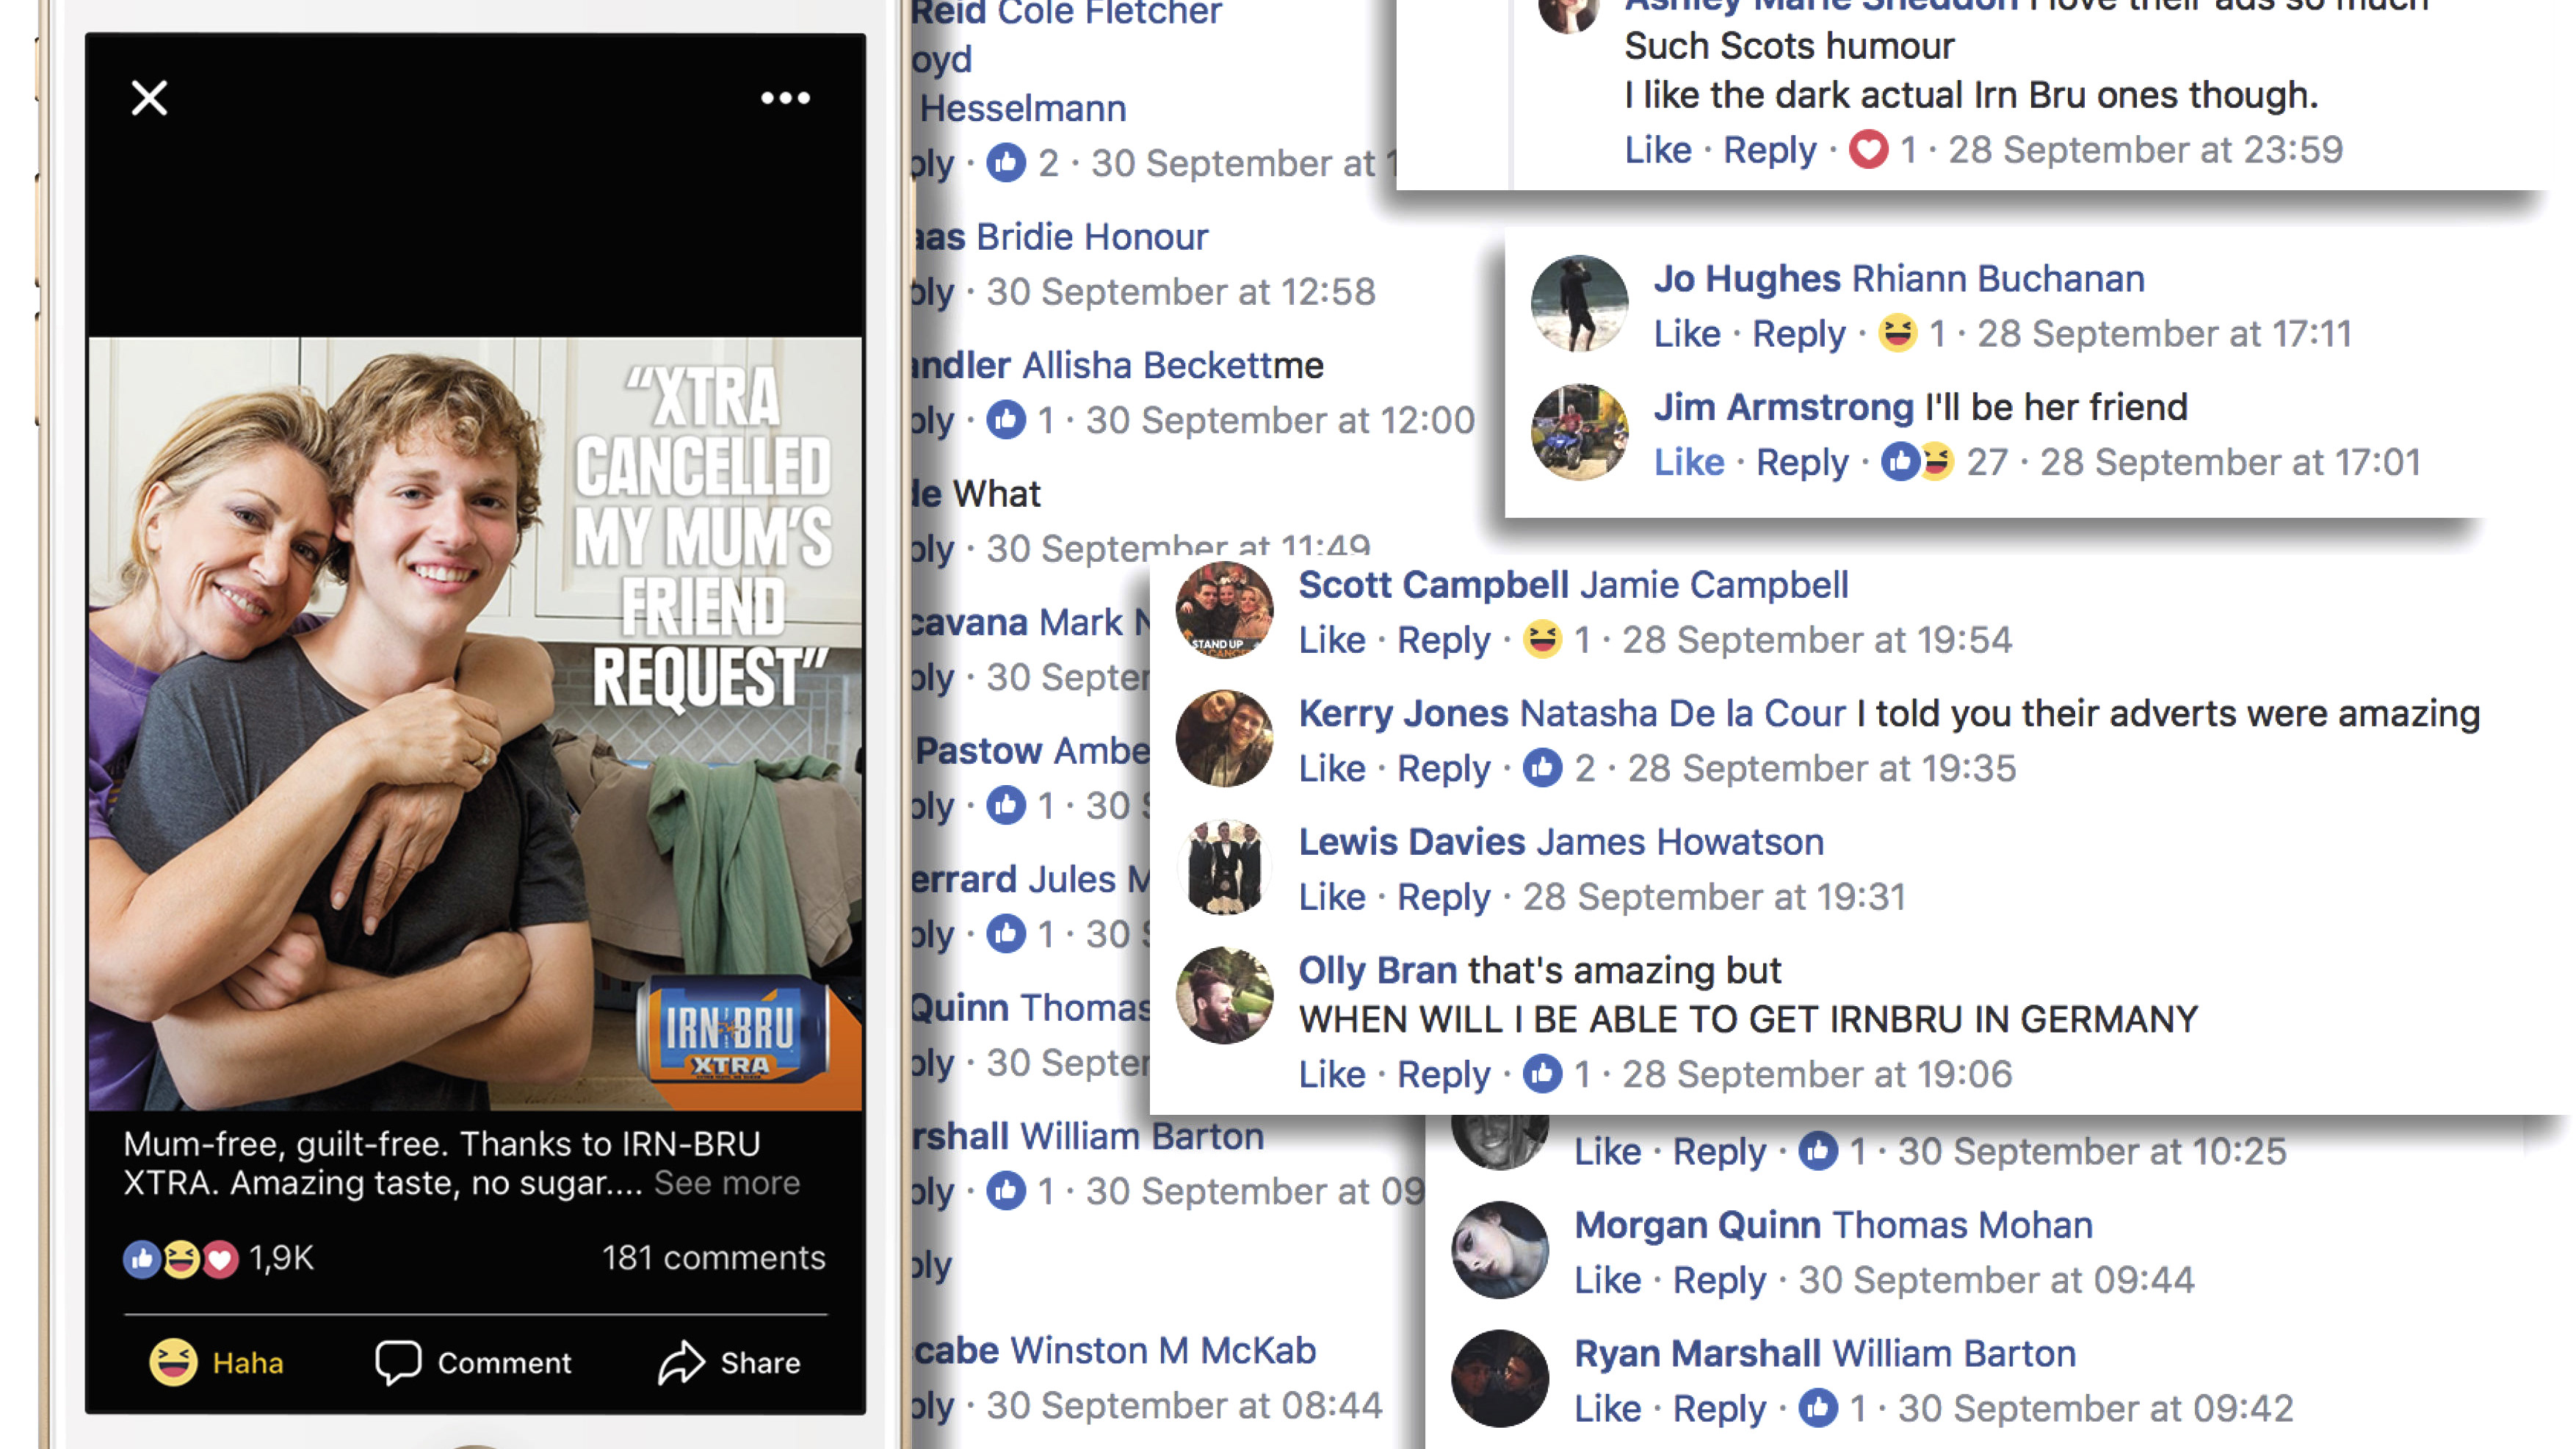2576x1449 pixels.
Task: Open the IRN-BRU XTRA ad image
Action: pos(475,724)
